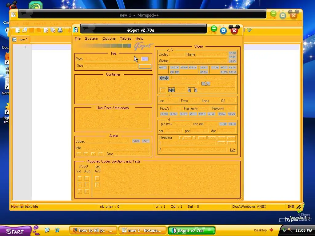The image size is (315, 236).
Task: Click the Container info box
Action: (113, 89)
